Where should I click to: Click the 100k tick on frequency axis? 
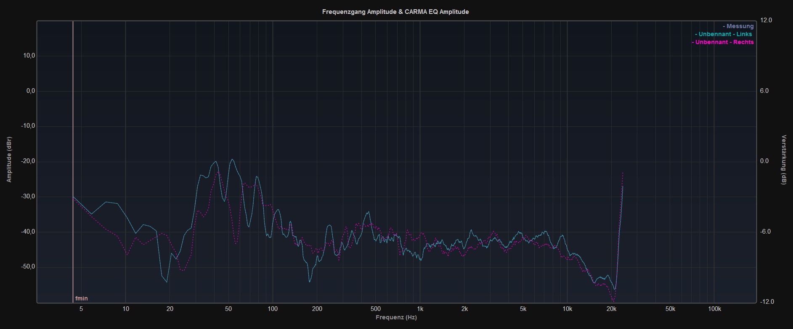714,309
